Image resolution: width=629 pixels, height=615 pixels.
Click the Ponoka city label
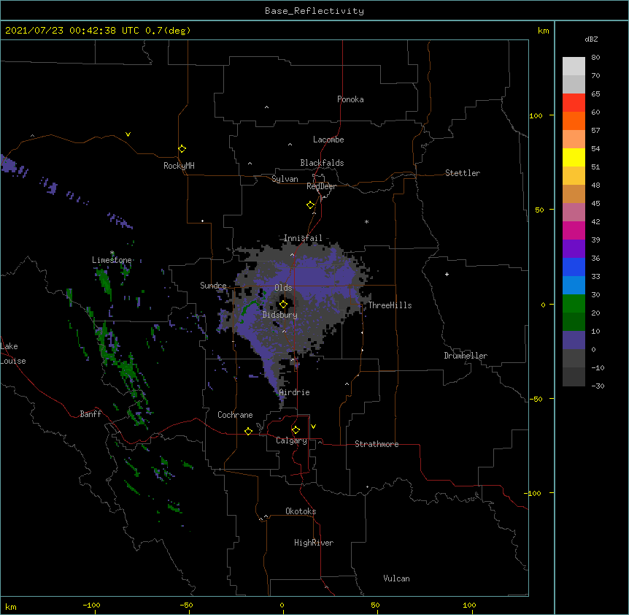[x=350, y=99]
